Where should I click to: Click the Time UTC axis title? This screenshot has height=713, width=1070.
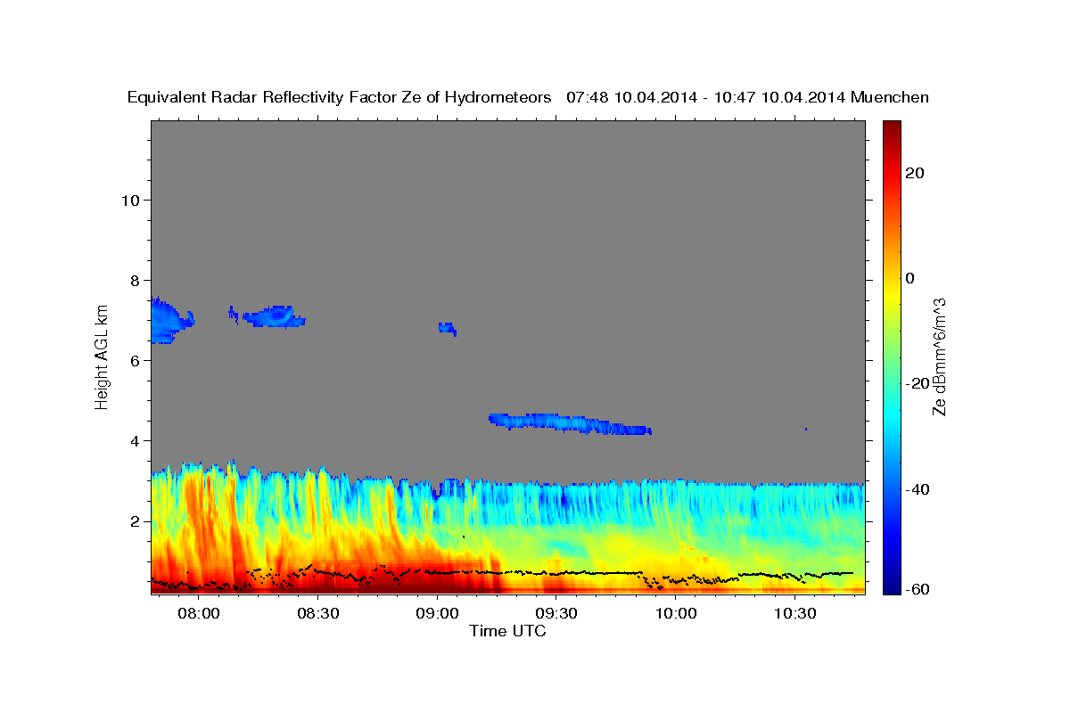pyautogui.click(x=507, y=631)
